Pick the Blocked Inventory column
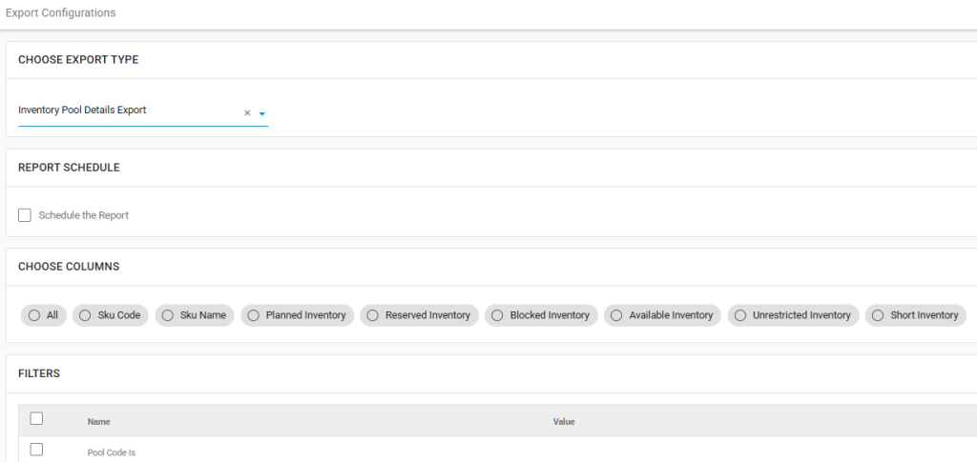This screenshot has width=977, height=462. (541, 315)
